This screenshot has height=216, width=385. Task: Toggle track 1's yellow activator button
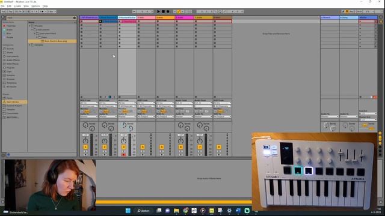(x=85, y=147)
